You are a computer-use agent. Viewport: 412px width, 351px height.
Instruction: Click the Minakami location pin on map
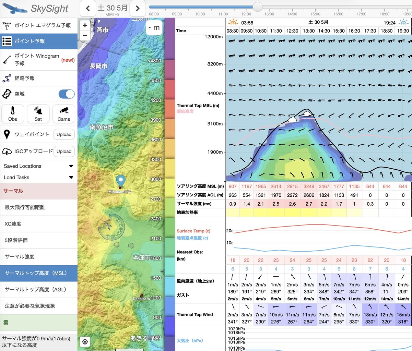(x=120, y=181)
